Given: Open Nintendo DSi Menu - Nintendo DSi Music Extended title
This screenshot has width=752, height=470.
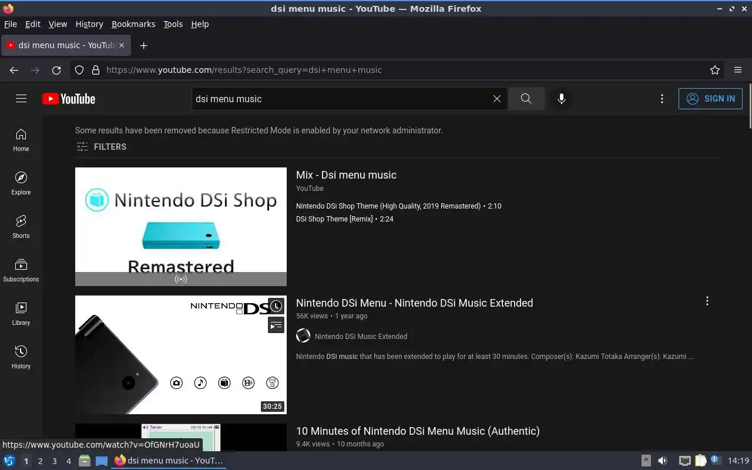Looking at the screenshot, I should coord(414,303).
